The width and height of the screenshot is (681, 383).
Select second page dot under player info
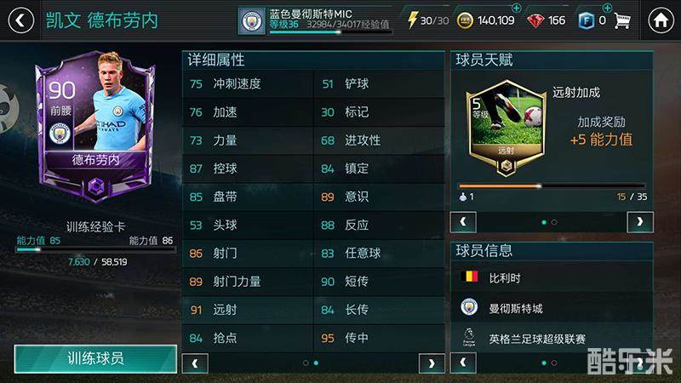tap(554, 363)
